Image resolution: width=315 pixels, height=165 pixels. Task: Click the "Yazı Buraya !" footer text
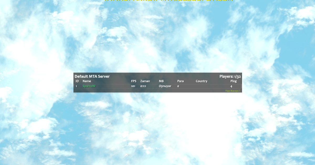click(x=233, y=91)
